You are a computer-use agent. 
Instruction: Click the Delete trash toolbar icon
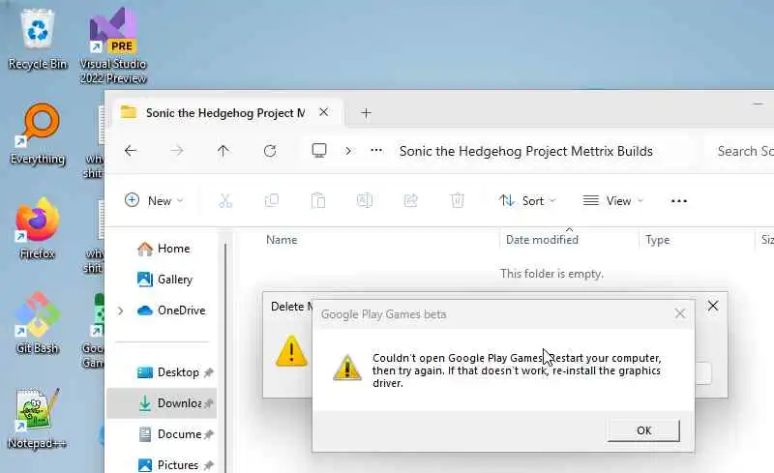pos(457,200)
